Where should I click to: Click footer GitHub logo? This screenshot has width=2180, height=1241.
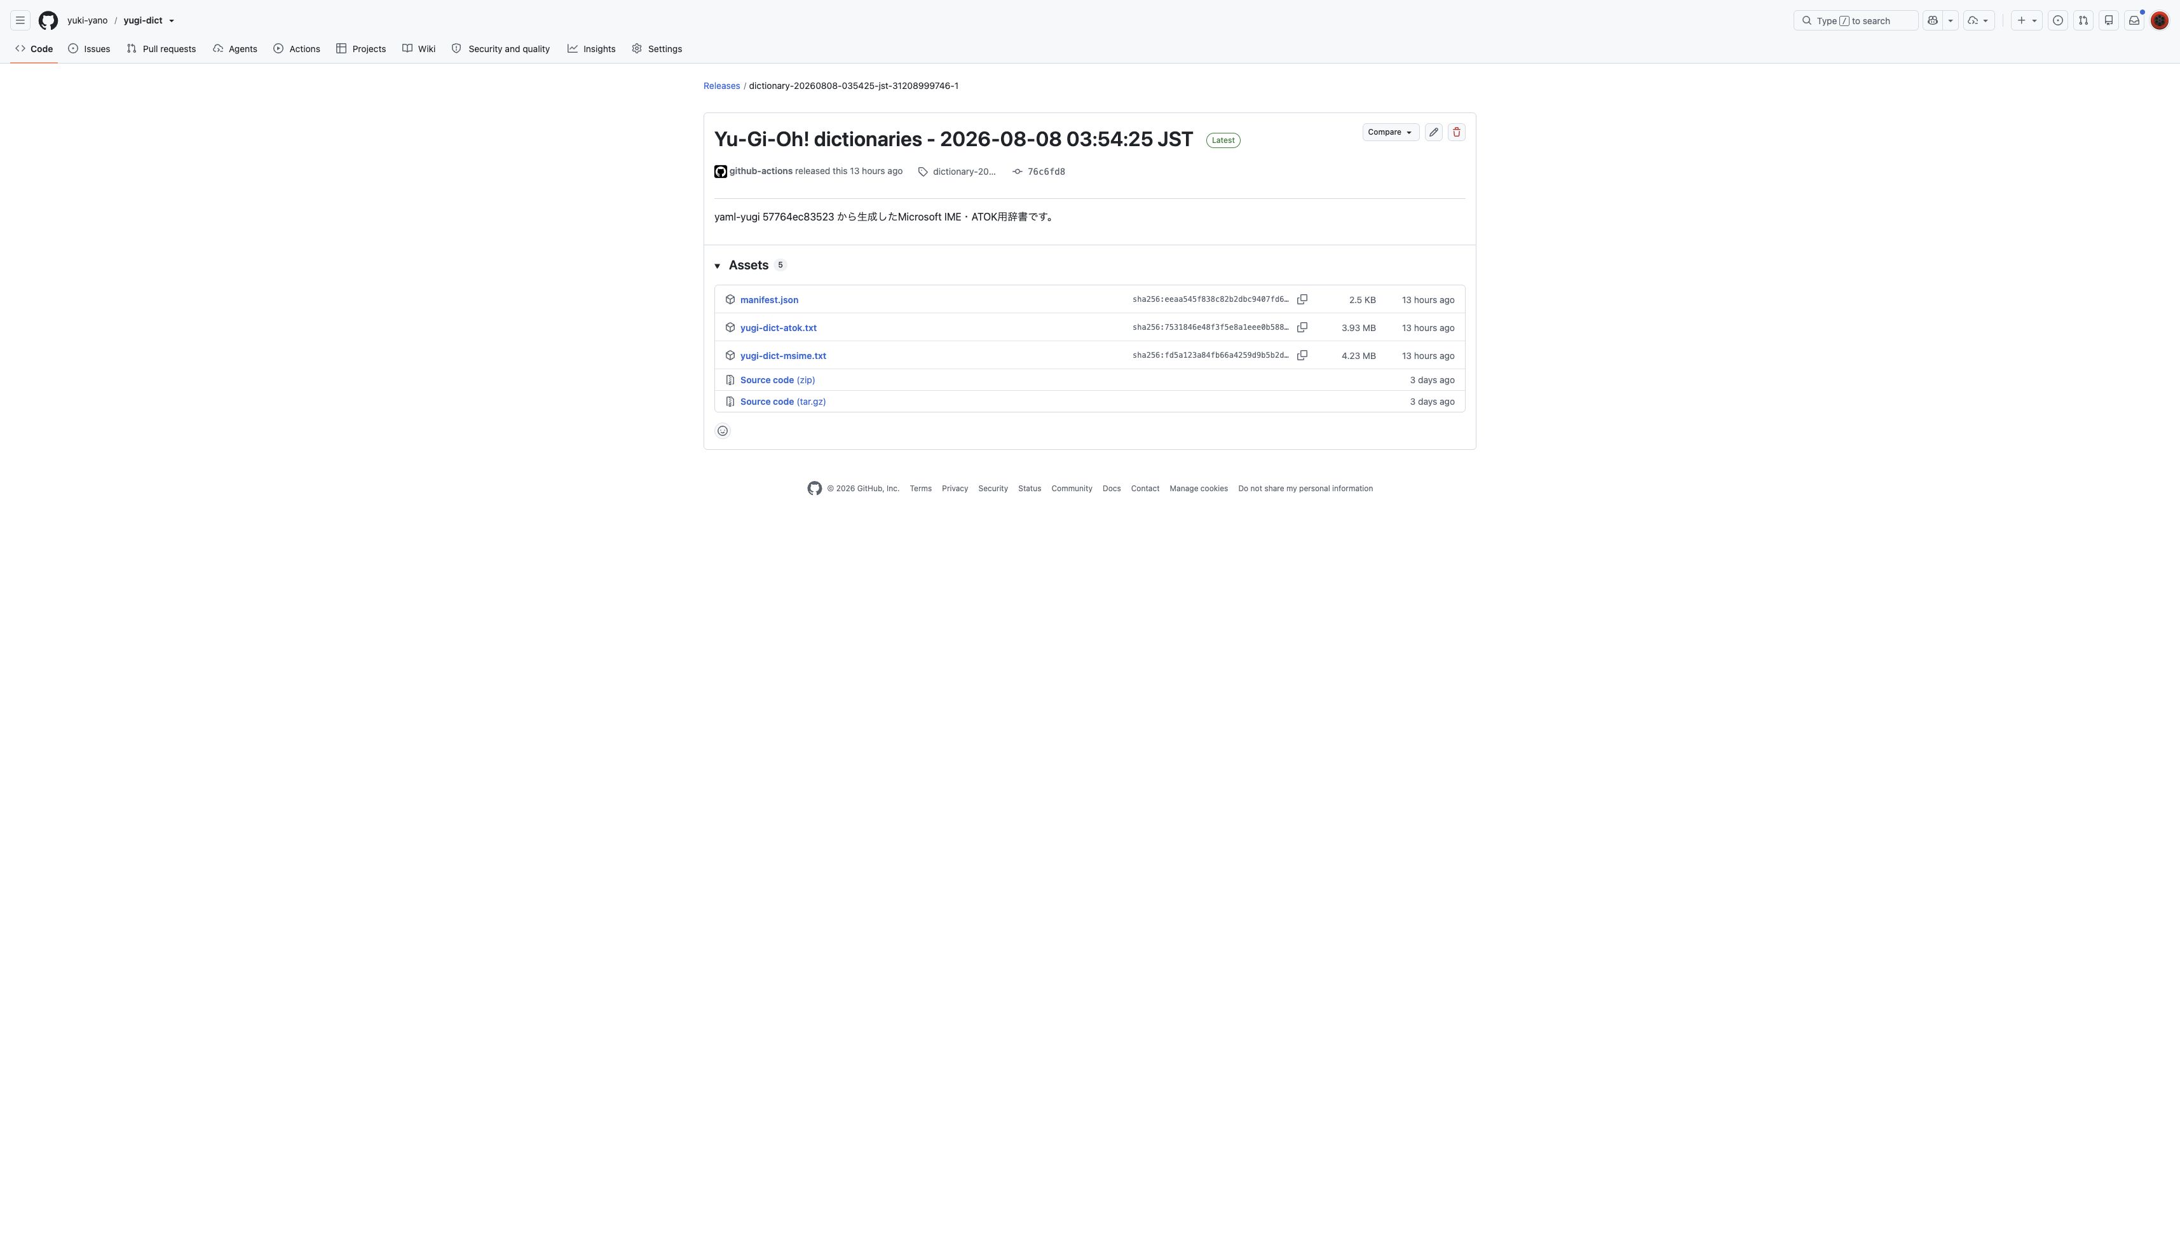tap(815, 489)
